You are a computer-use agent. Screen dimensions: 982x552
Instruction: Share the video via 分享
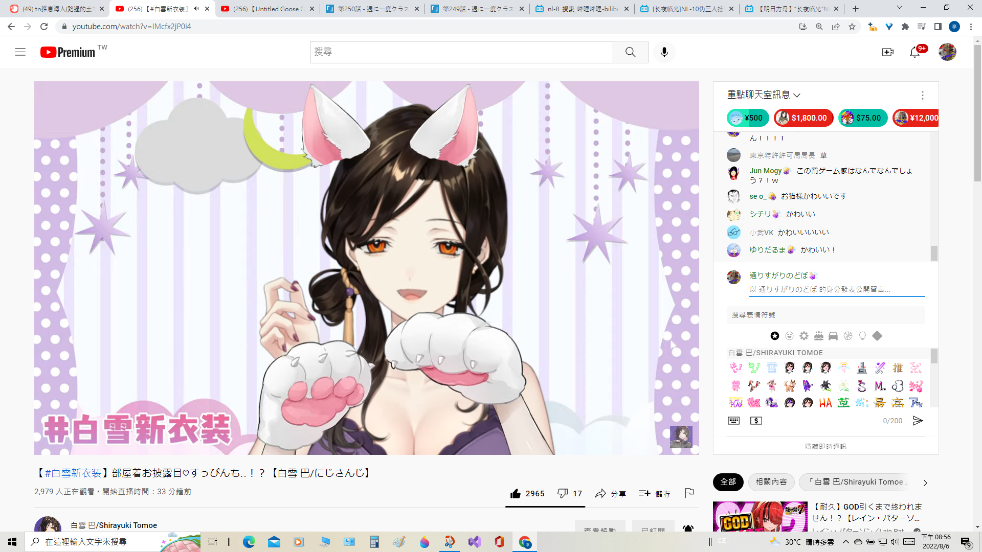tap(611, 493)
